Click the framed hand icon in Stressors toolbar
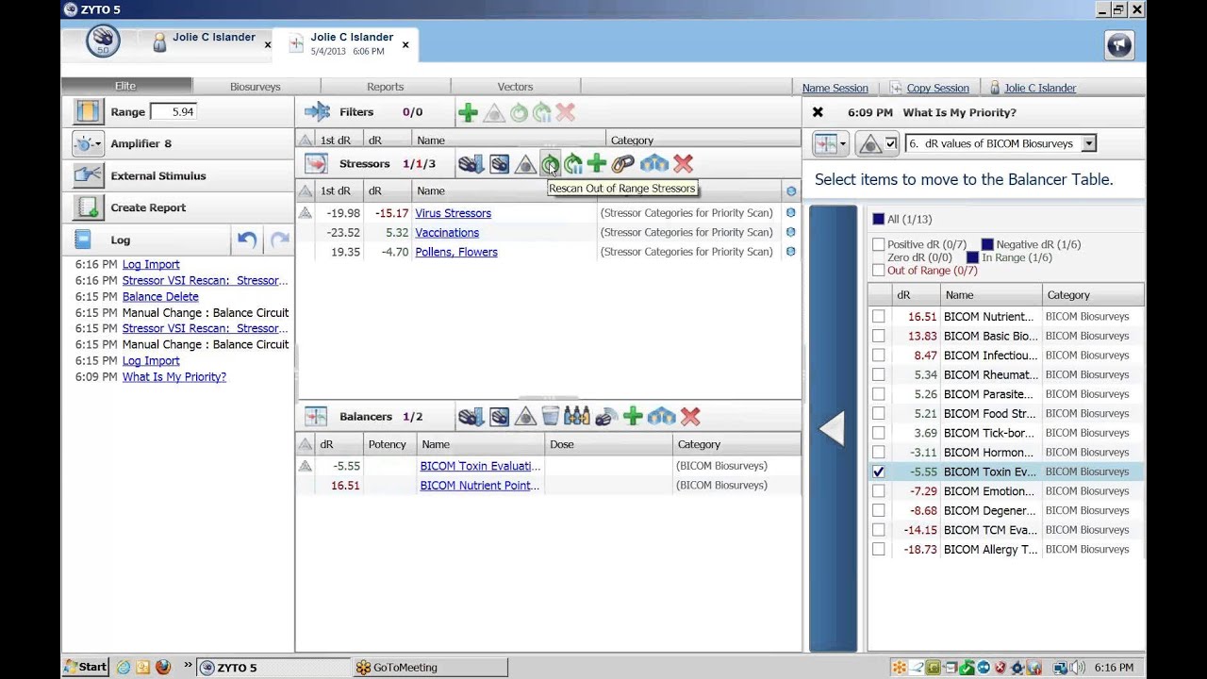 point(500,164)
